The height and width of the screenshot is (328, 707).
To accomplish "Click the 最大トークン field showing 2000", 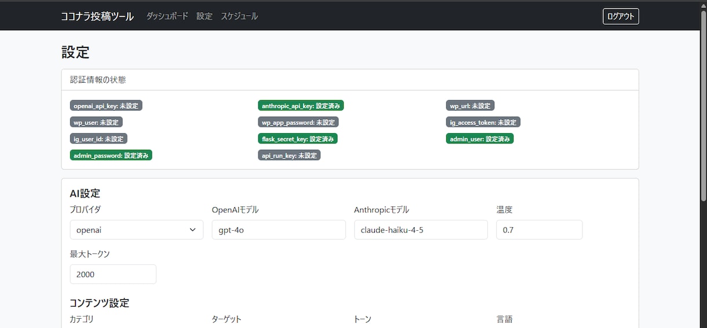I will click(113, 274).
